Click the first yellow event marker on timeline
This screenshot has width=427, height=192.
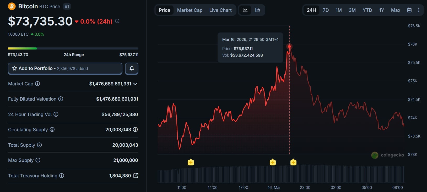(x=191, y=162)
